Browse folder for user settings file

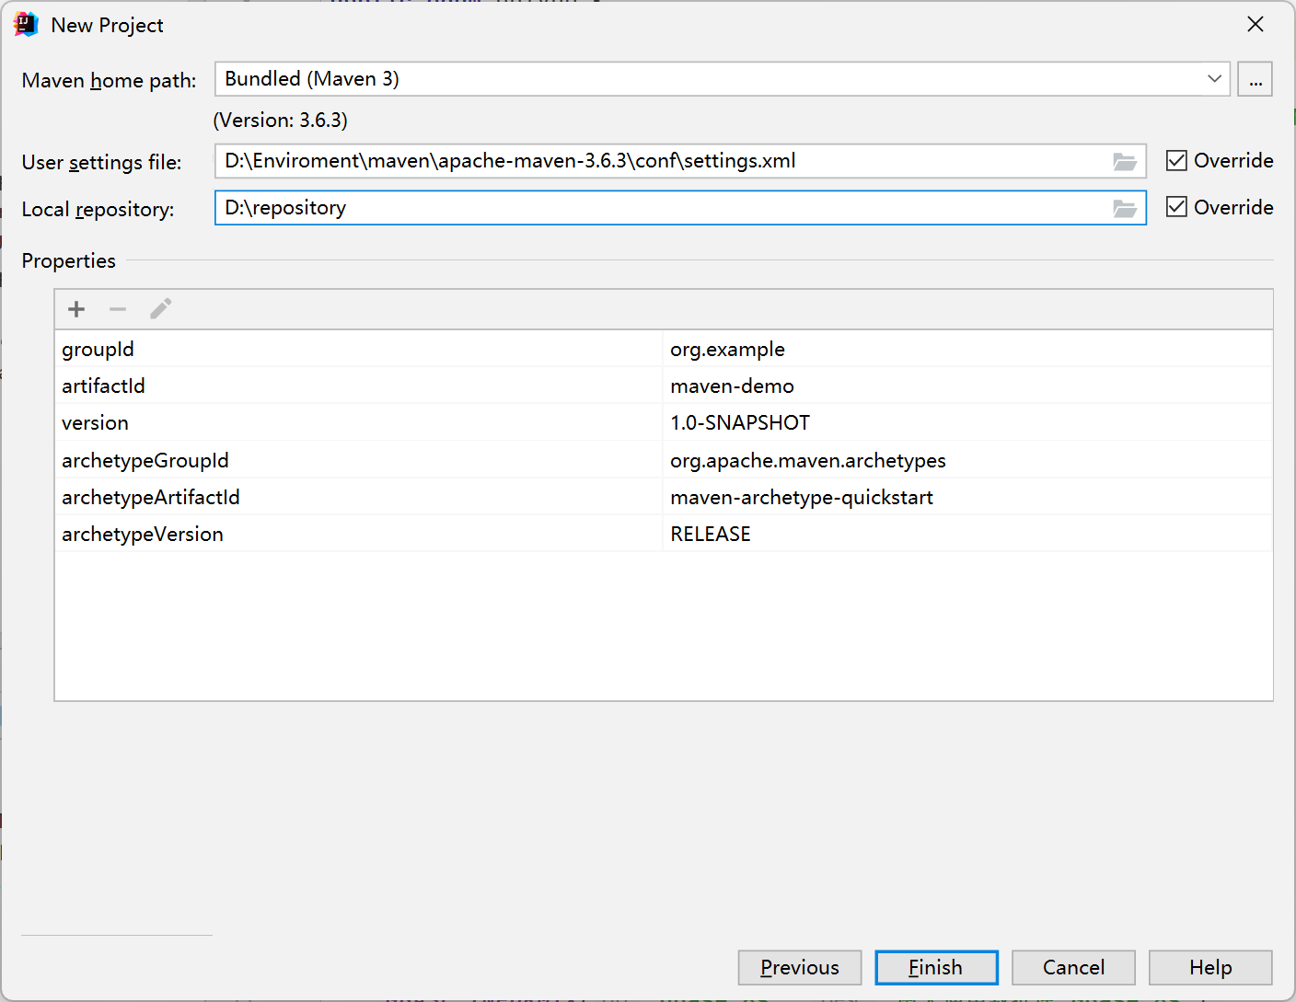click(x=1124, y=162)
